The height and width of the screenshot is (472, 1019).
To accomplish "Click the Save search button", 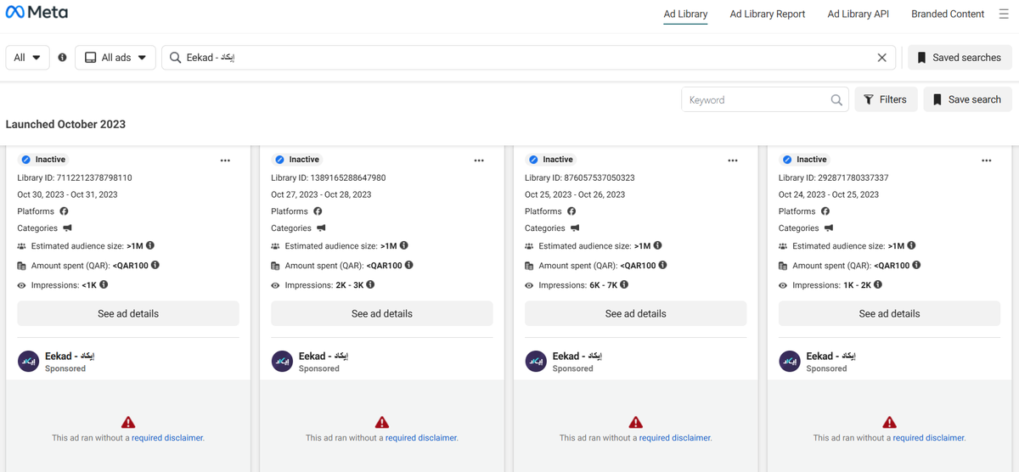I will [967, 99].
